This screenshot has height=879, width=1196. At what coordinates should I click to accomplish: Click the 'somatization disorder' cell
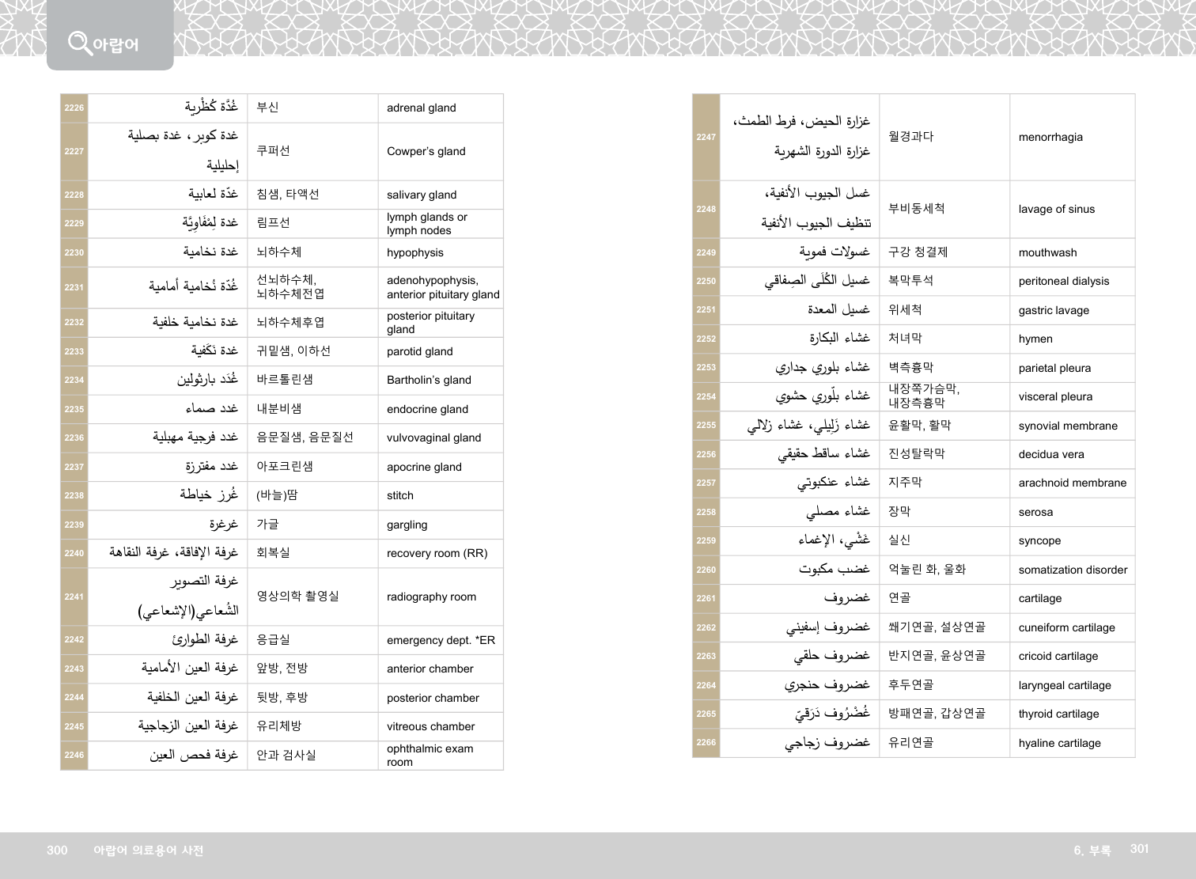pyautogui.click(x=1073, y=570)
